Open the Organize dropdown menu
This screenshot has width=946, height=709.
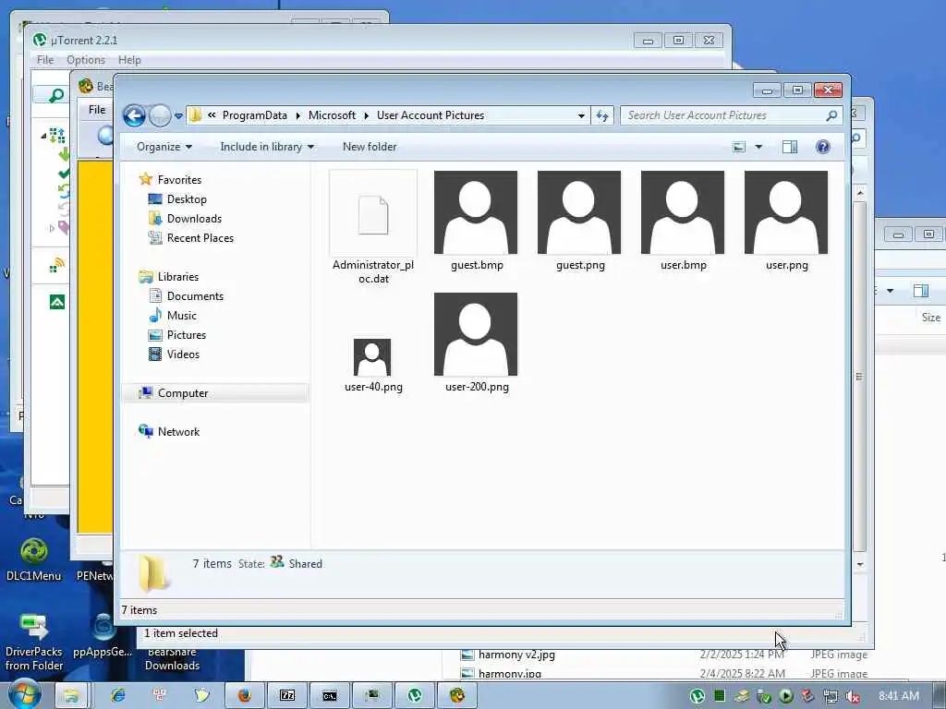(164, 147)
